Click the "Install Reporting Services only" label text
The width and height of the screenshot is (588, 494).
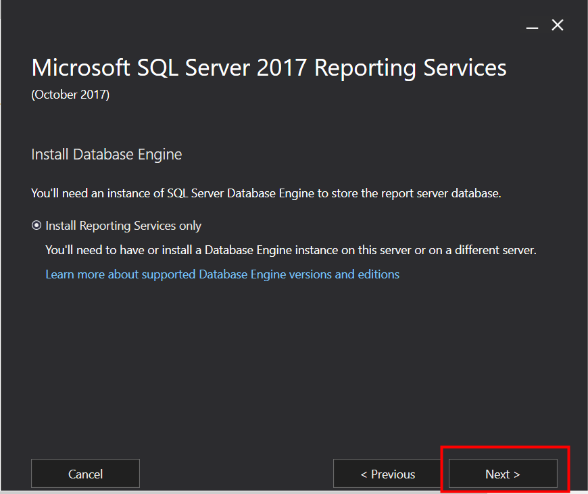pyautogui.click(x=123, y=226)
